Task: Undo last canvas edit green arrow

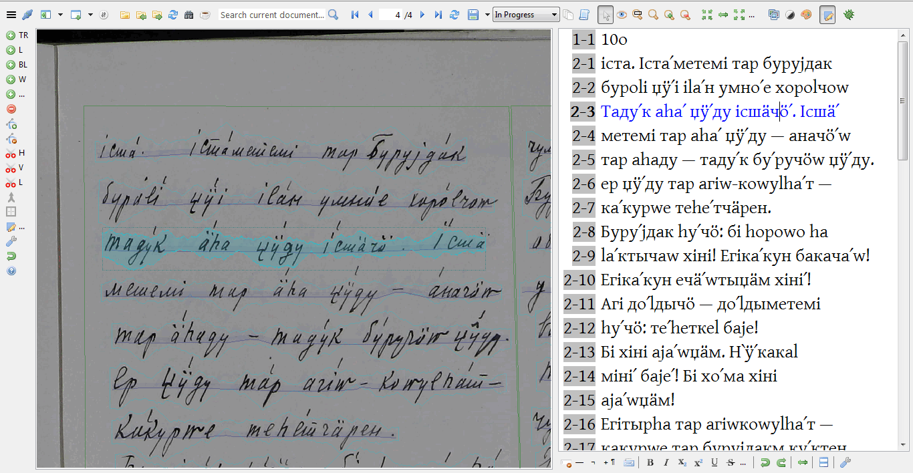Action: pos(11,256)
